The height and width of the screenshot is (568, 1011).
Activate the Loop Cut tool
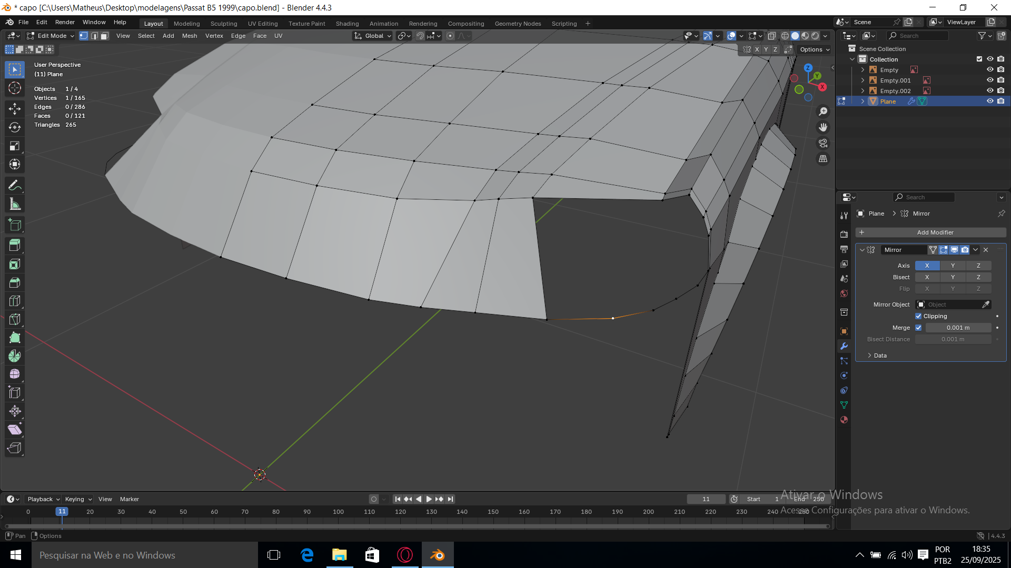coord(15,301)
